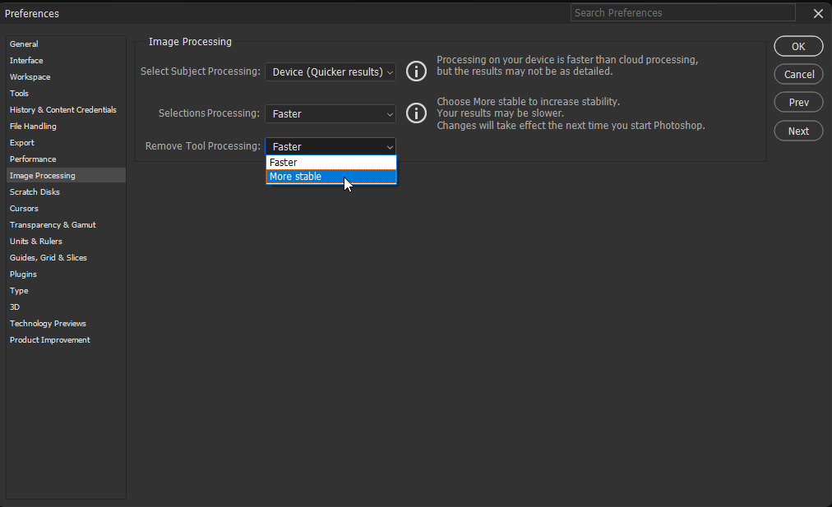Open the Select Subject Processing dropdown
The width and height of the screenshot is (832, 507).
pos(330,71)
